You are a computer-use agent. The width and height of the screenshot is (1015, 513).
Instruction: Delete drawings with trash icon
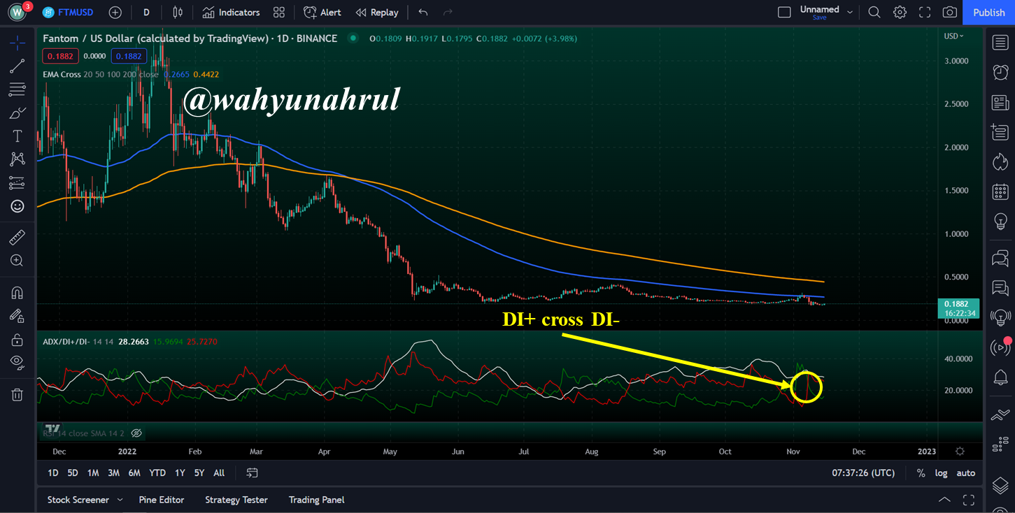pos(17,395)
